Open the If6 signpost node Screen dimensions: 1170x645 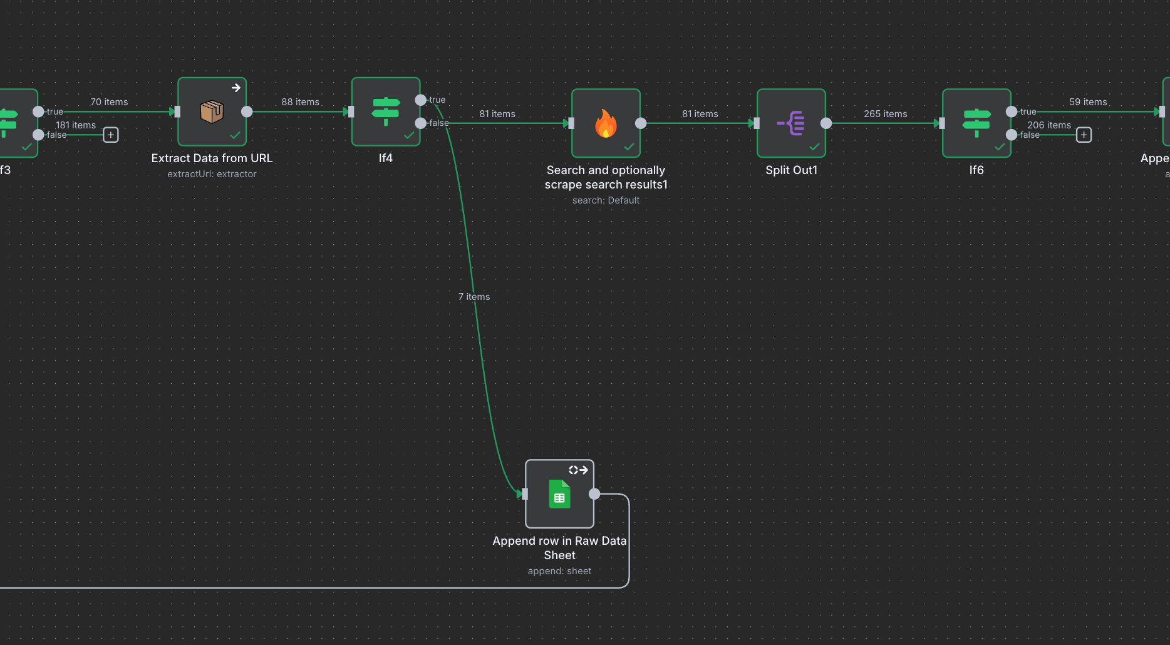(x=976, y=123)
